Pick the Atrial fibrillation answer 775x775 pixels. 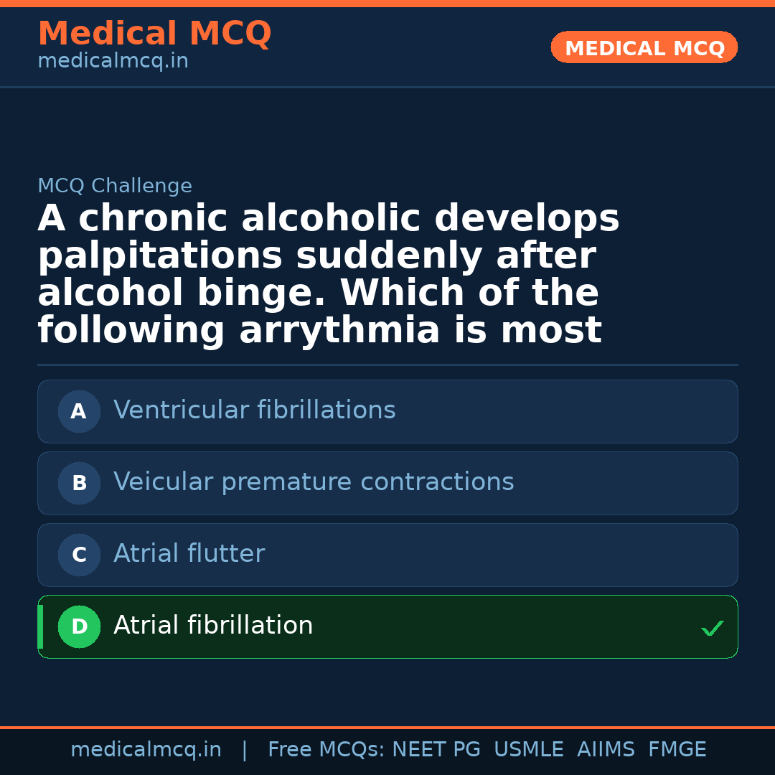(213, 626)
